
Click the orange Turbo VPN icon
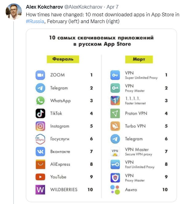pyautogui.click(x=115, y=126)
